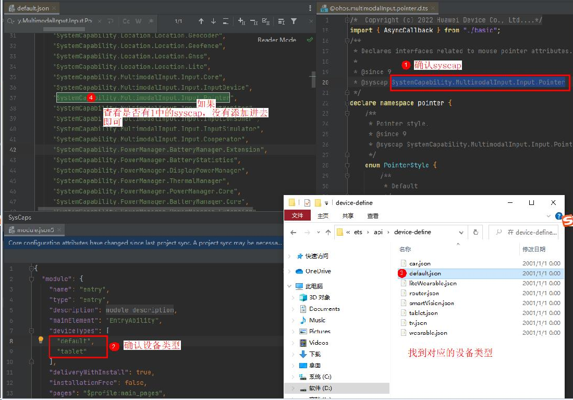Toggle Match Case (Cc) in search bar

(x=126, y=21)
